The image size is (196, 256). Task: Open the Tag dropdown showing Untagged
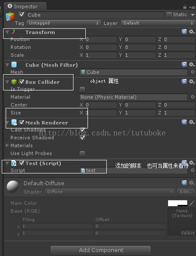(63, 23)
